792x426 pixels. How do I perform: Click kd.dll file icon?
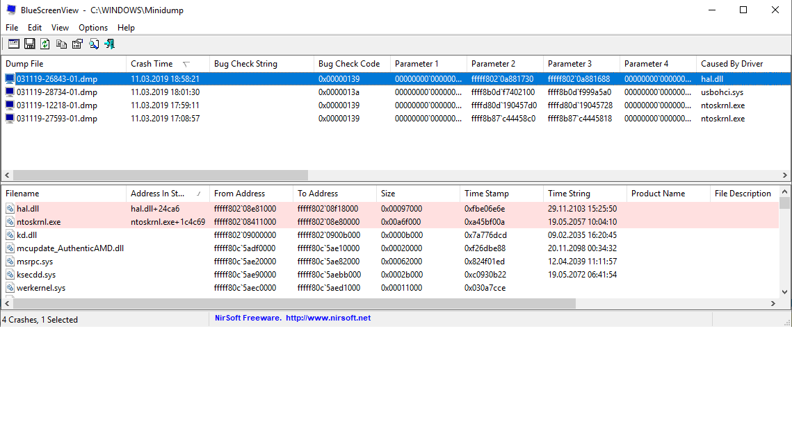(10, 235)
